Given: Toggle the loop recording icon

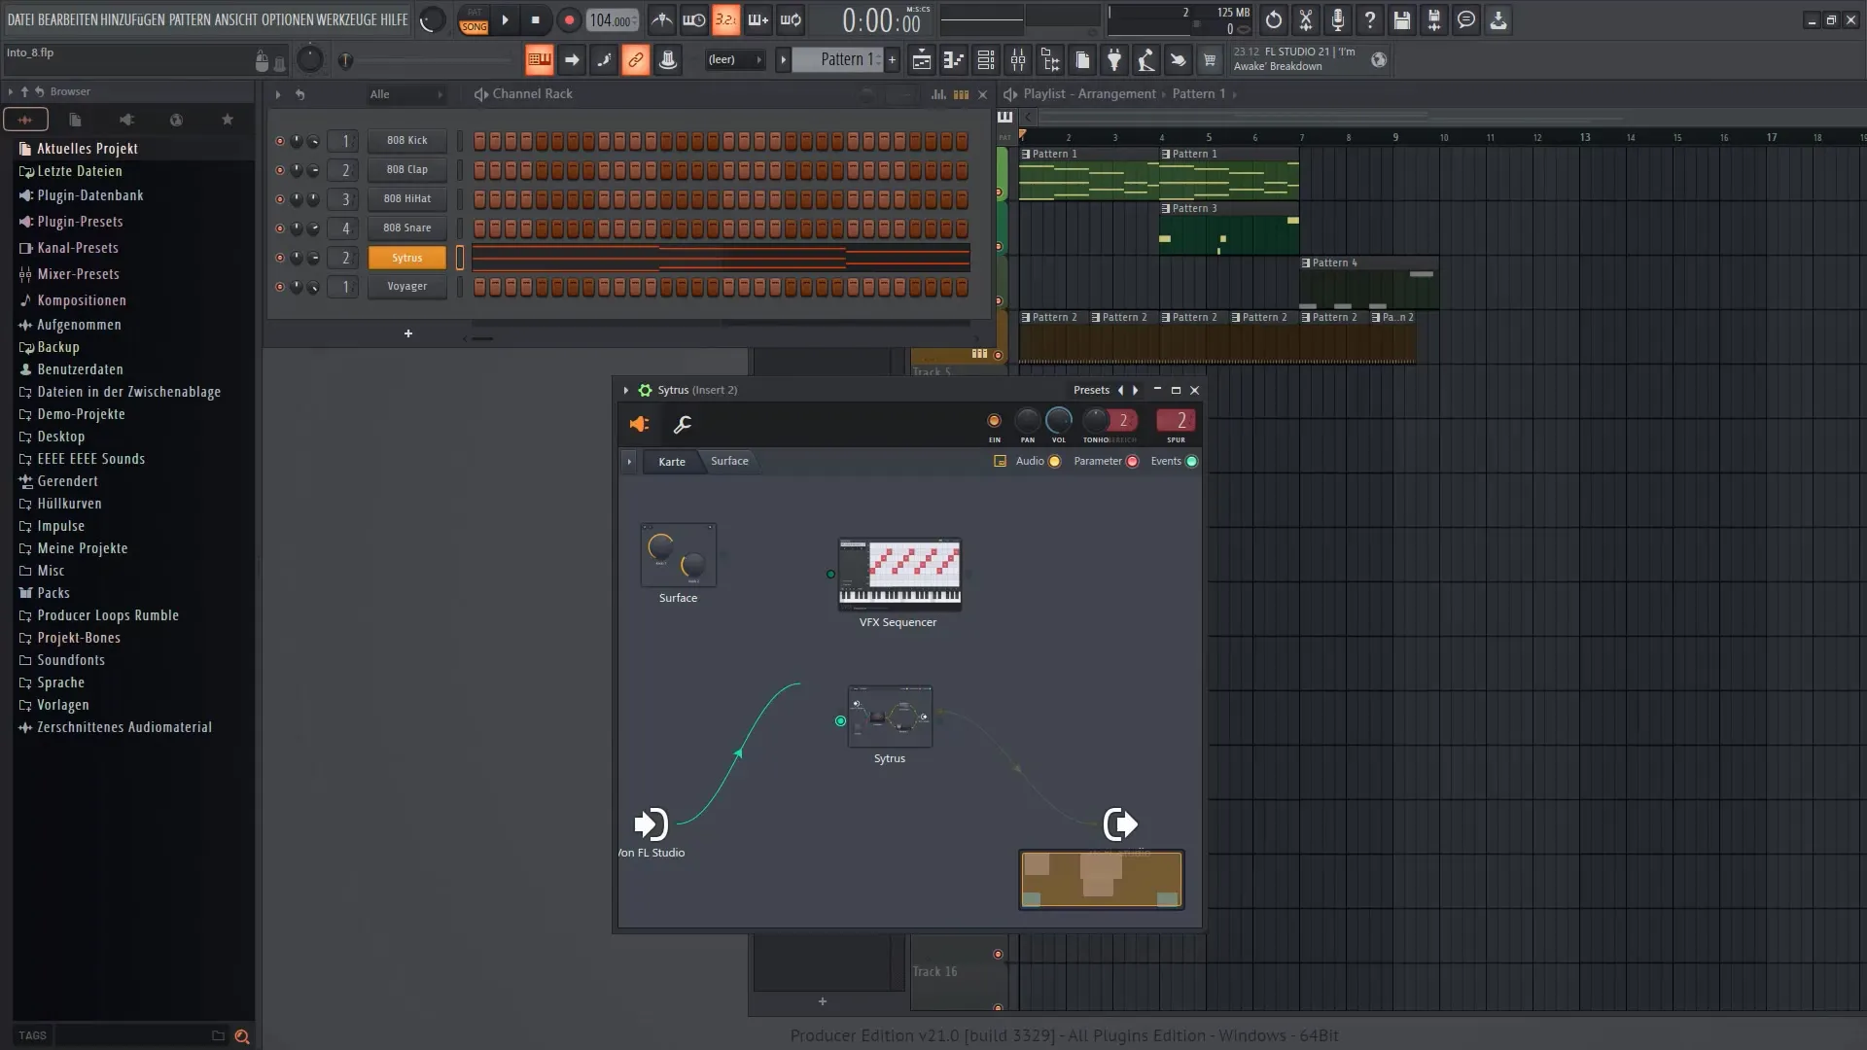Looking at the screenshot, I should (x=792, y=19).
